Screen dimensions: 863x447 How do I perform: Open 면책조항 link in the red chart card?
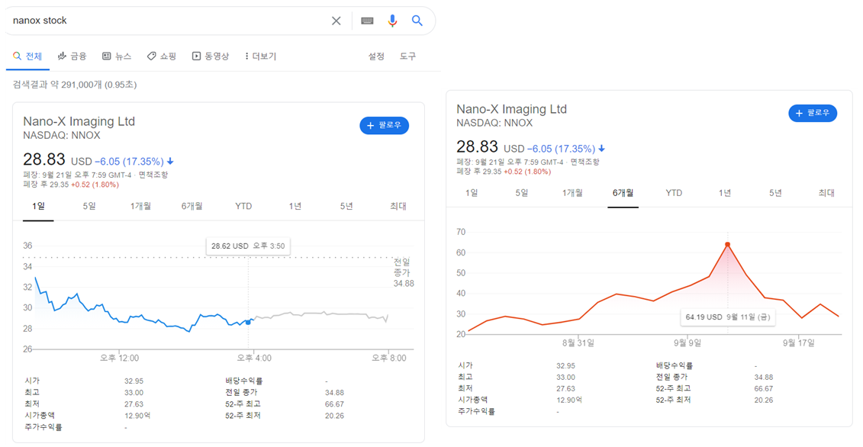(x=585, y=162)
